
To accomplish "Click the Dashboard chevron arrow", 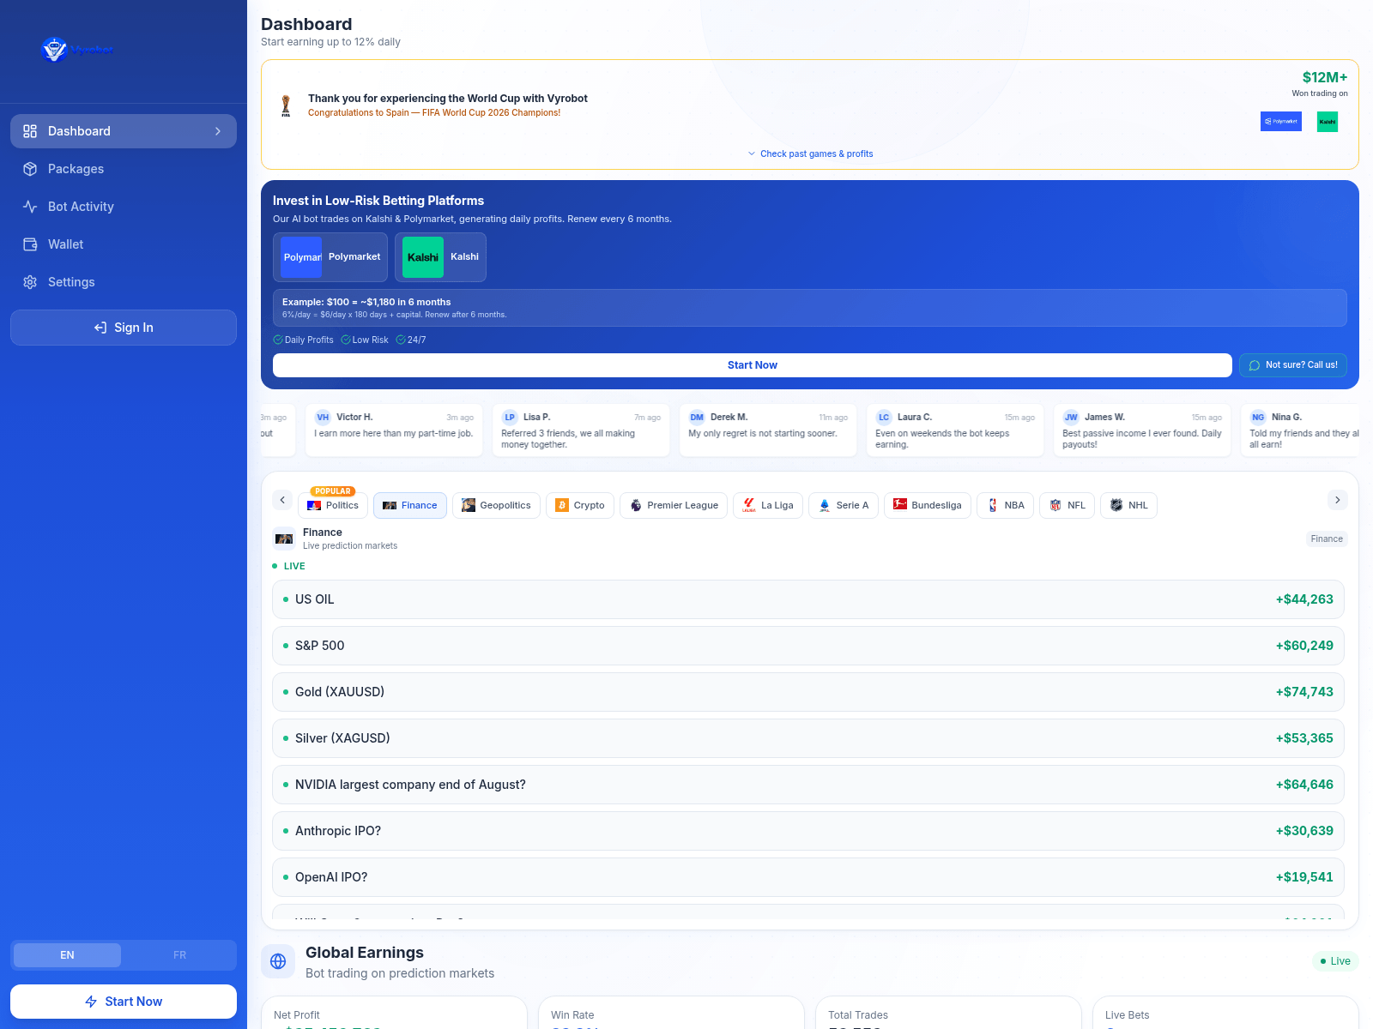I will pyautogui.click(x=218, y=131).
